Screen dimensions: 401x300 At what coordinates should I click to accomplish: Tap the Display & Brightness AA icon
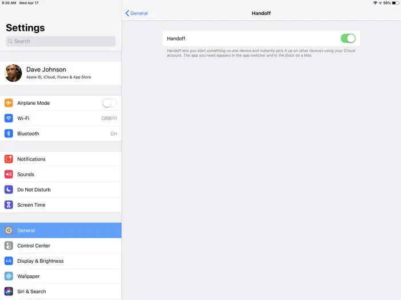pos(9,261)
